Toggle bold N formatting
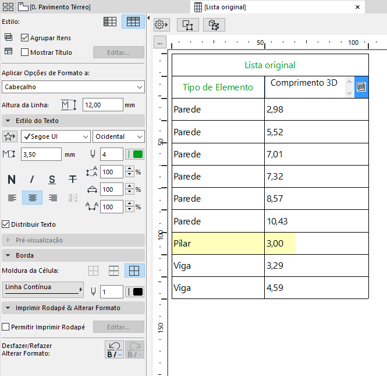This screenshot has width=387, height=376. (x=12, y=180)
